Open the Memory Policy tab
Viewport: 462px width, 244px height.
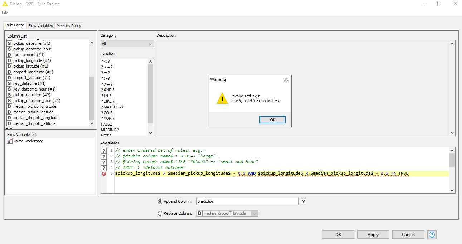pyautogui.click(x=69, y=26)
